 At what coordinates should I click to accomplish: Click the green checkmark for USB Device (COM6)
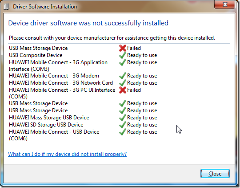[x=123, y=132]
